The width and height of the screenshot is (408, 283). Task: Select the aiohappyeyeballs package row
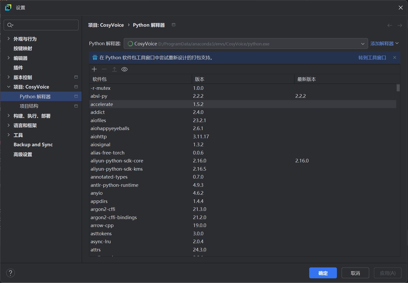[243, 128]
